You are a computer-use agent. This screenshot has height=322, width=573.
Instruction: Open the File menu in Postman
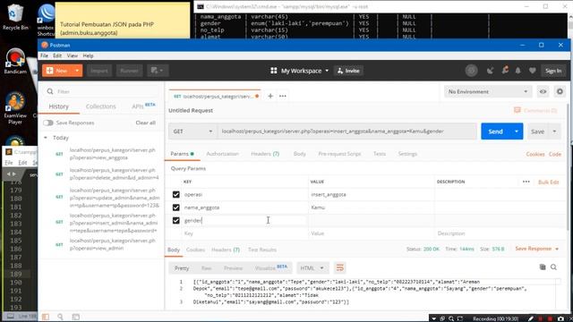tap(44, 55)
